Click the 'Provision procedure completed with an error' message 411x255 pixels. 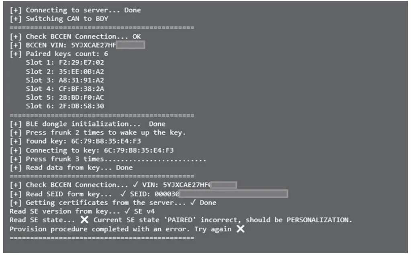coord(120,229)
